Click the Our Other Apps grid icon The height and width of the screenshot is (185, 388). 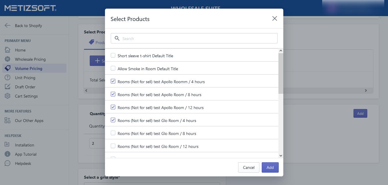click(x=7, y=121)
